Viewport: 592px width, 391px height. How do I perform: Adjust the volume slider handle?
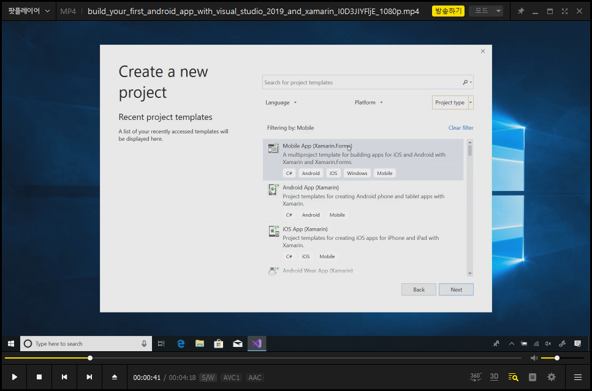coord(557,358)
